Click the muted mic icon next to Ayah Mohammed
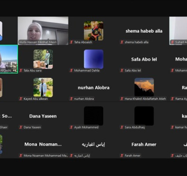 click(x=71, y=127)
